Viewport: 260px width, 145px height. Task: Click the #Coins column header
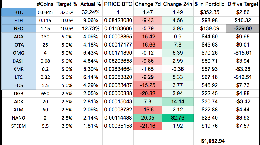(45, 4)
